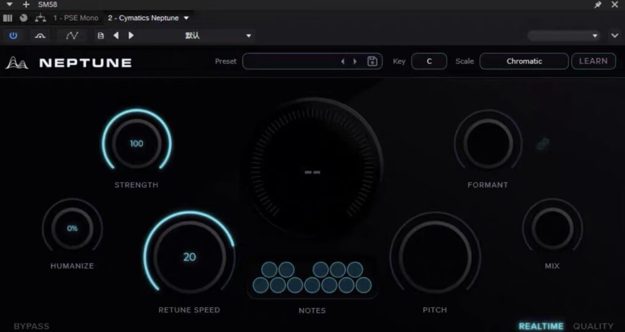Toggle the second lower-row NOTES circle (D)
625x332 pixels.
(x=278, y=286)
